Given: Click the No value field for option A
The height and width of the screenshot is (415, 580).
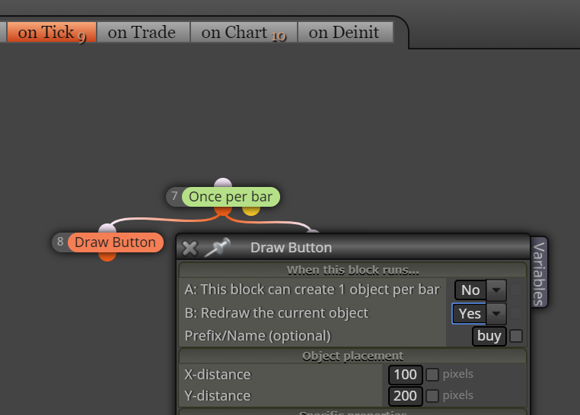Looking at the screenshot, I should (x=470, y=290).
